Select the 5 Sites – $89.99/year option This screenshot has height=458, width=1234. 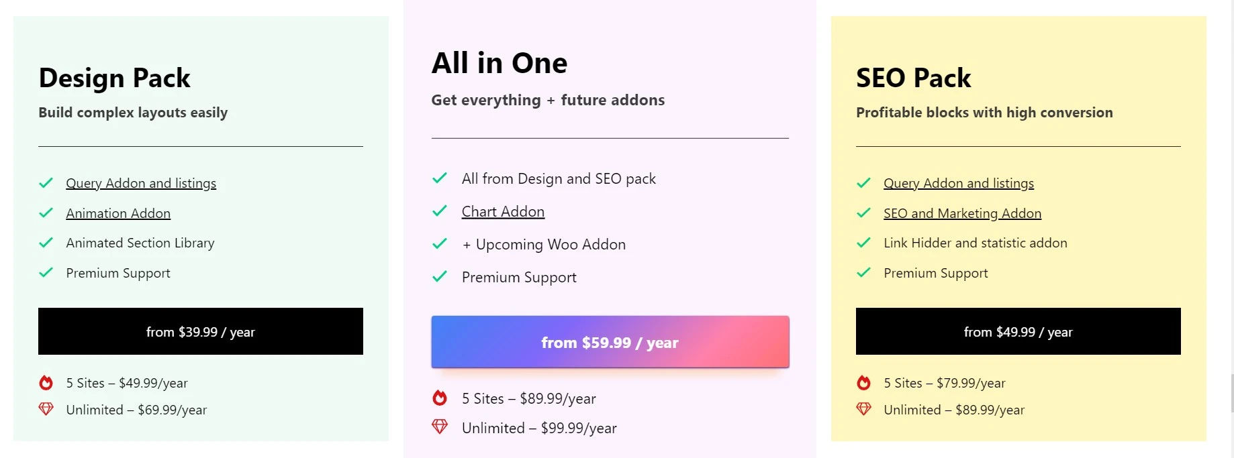coord(529,398)
